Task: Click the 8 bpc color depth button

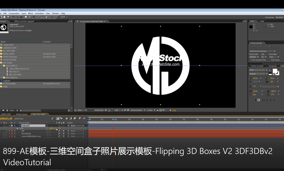Action: click(x=12, y=110)
